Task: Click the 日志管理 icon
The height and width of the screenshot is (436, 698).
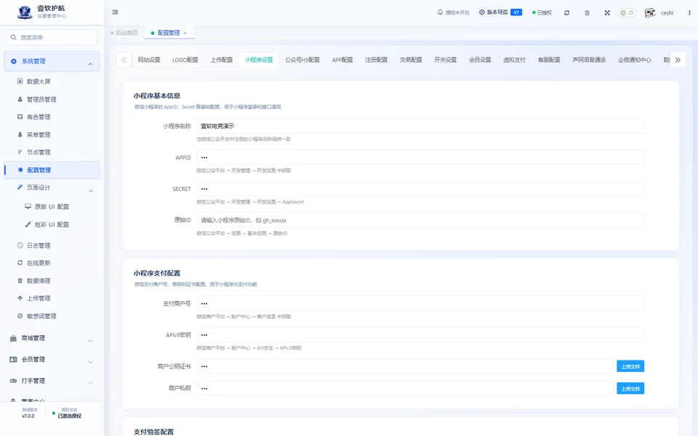Action: [20, 245]
